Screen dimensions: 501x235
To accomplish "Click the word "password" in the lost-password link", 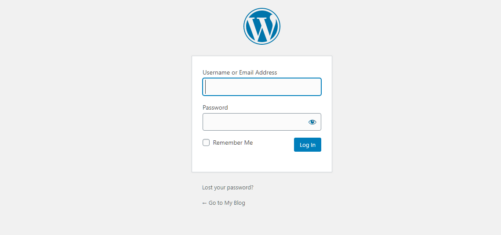I will pos(240,187).
